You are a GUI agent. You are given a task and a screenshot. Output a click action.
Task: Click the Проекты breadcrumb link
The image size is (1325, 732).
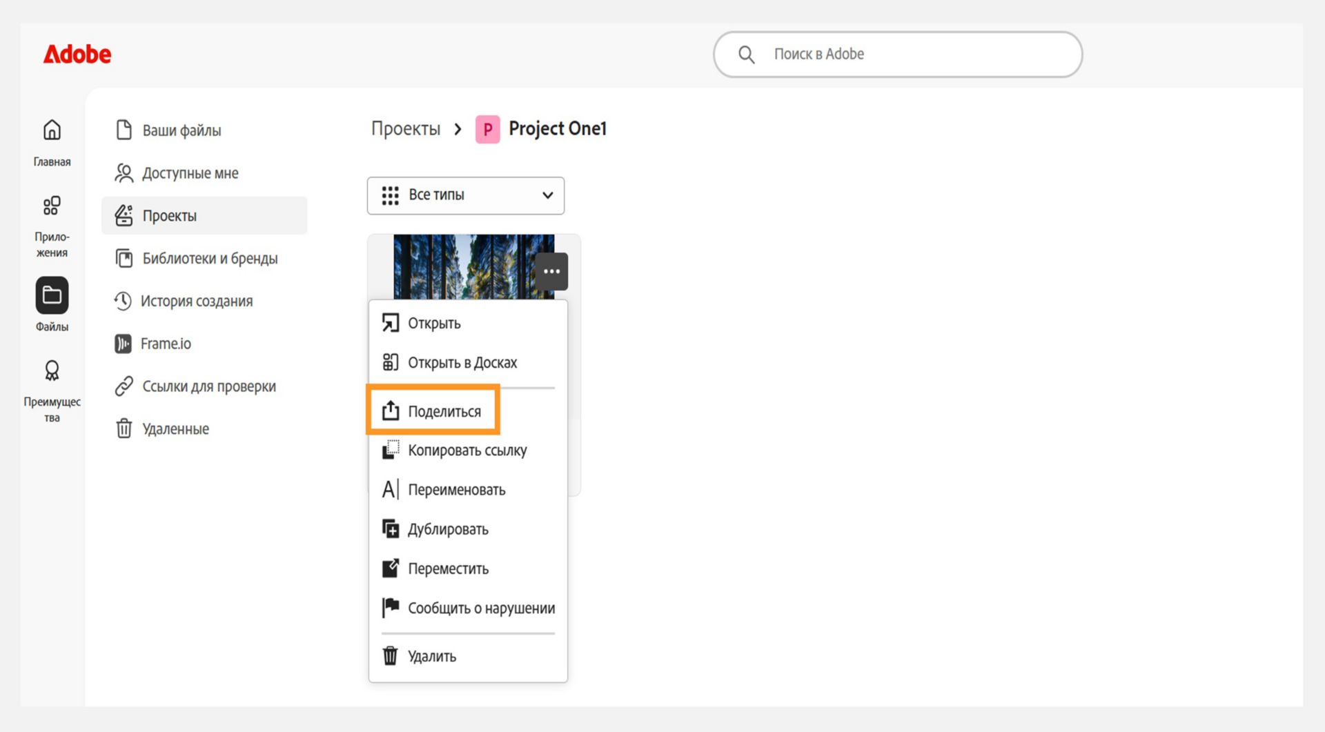tap(406, 128)
